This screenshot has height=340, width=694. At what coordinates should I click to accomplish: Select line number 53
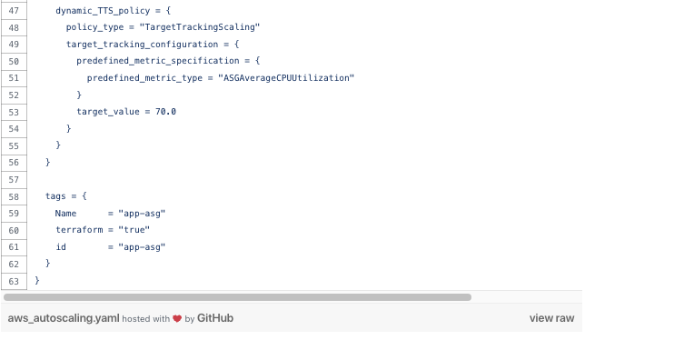pyautogui.click(x=14, y=112)
